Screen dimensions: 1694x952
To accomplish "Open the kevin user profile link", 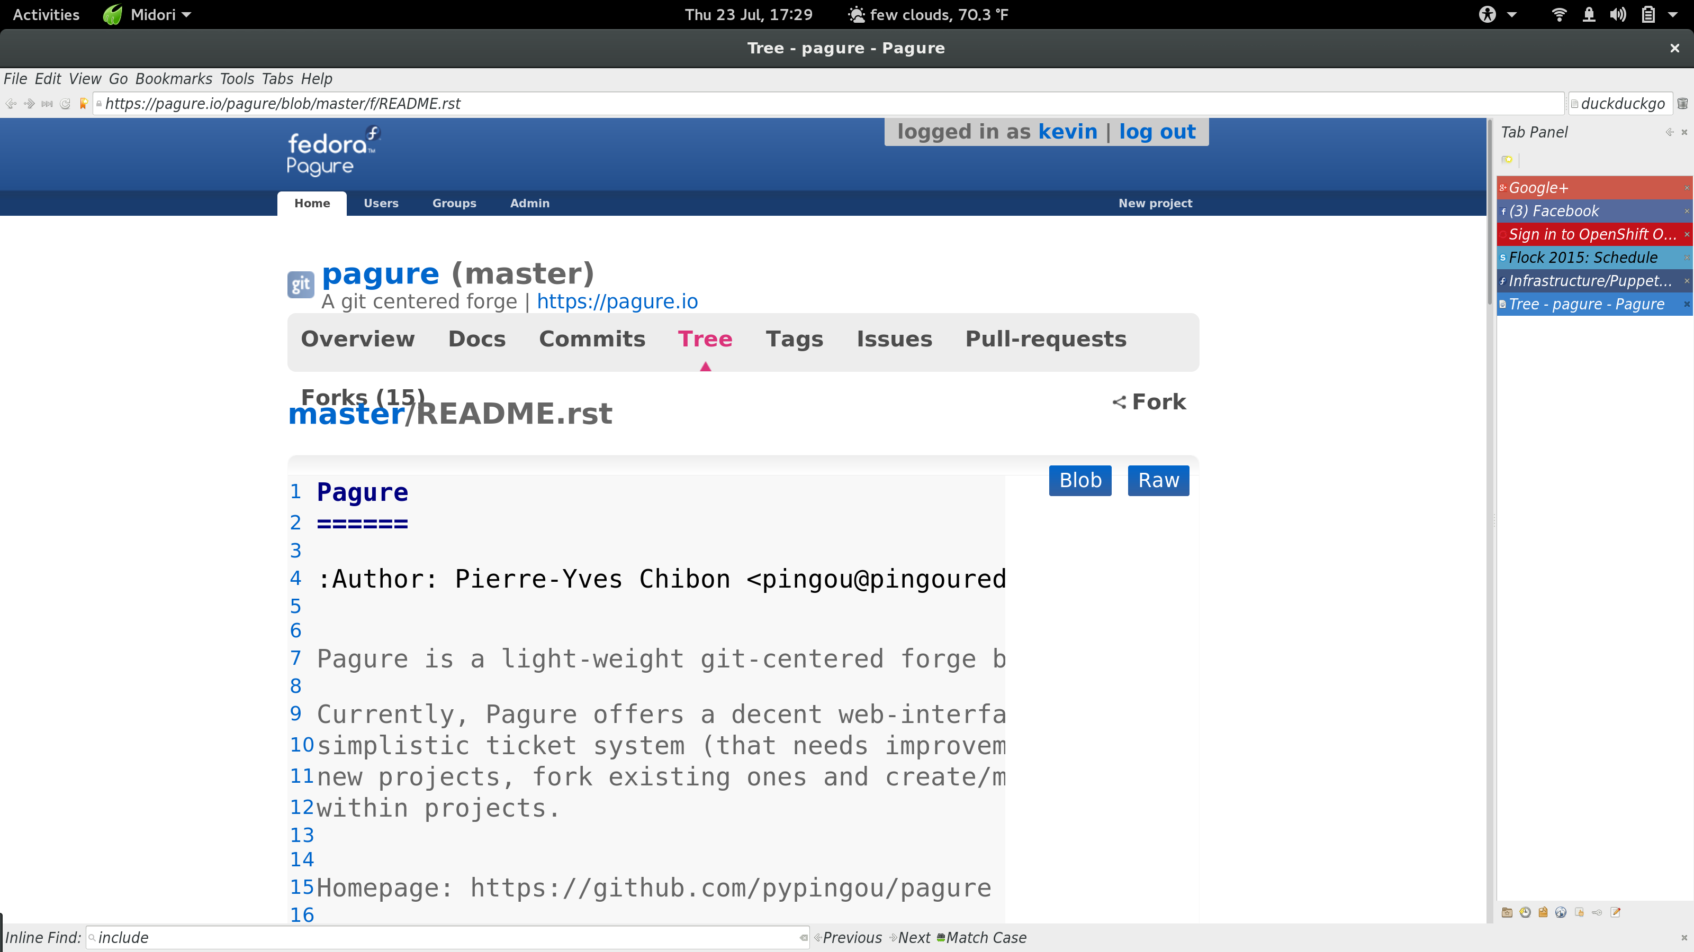I will point(1067,132).
